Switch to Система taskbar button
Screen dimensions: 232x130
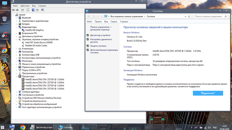(x=66, y=127)
